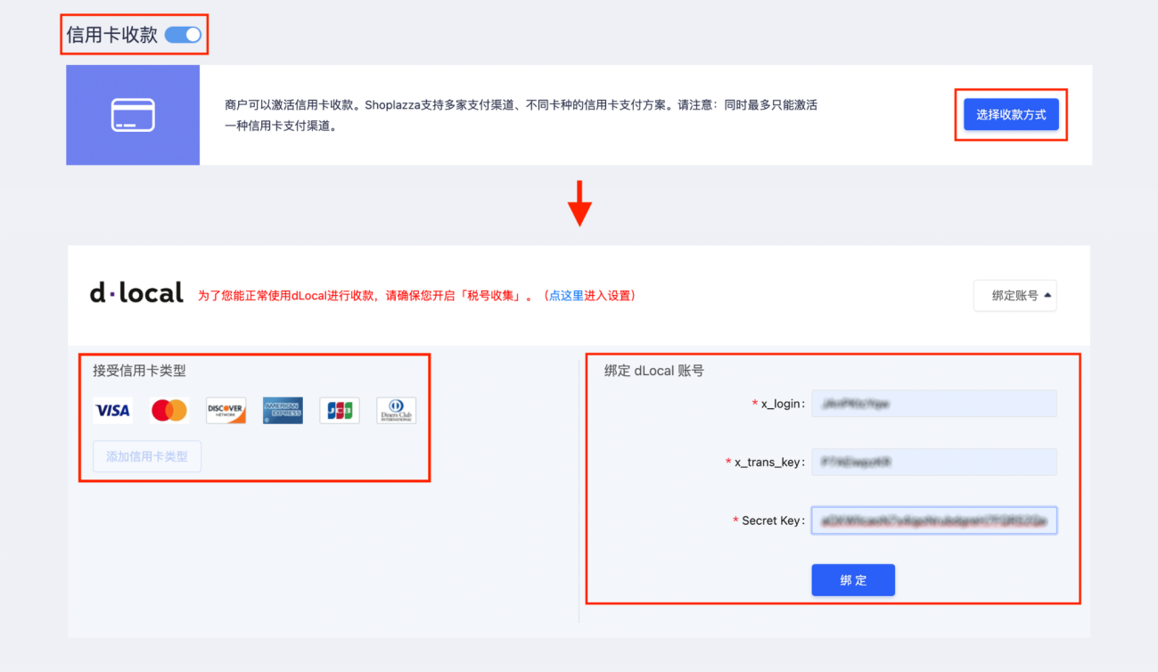
Task: Click the chevron arrow on 绑定账号
Action: 1047,295
